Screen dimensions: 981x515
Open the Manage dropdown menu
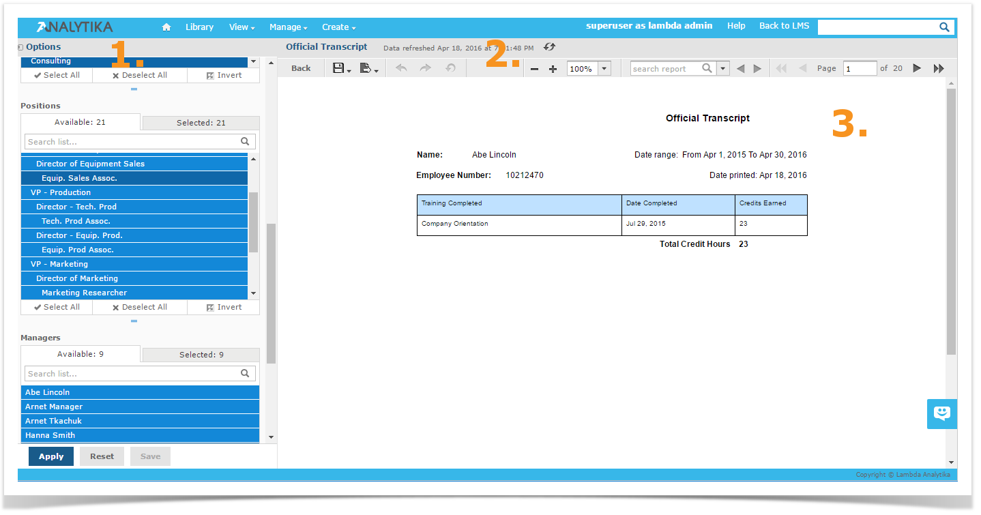coord(288,27)
